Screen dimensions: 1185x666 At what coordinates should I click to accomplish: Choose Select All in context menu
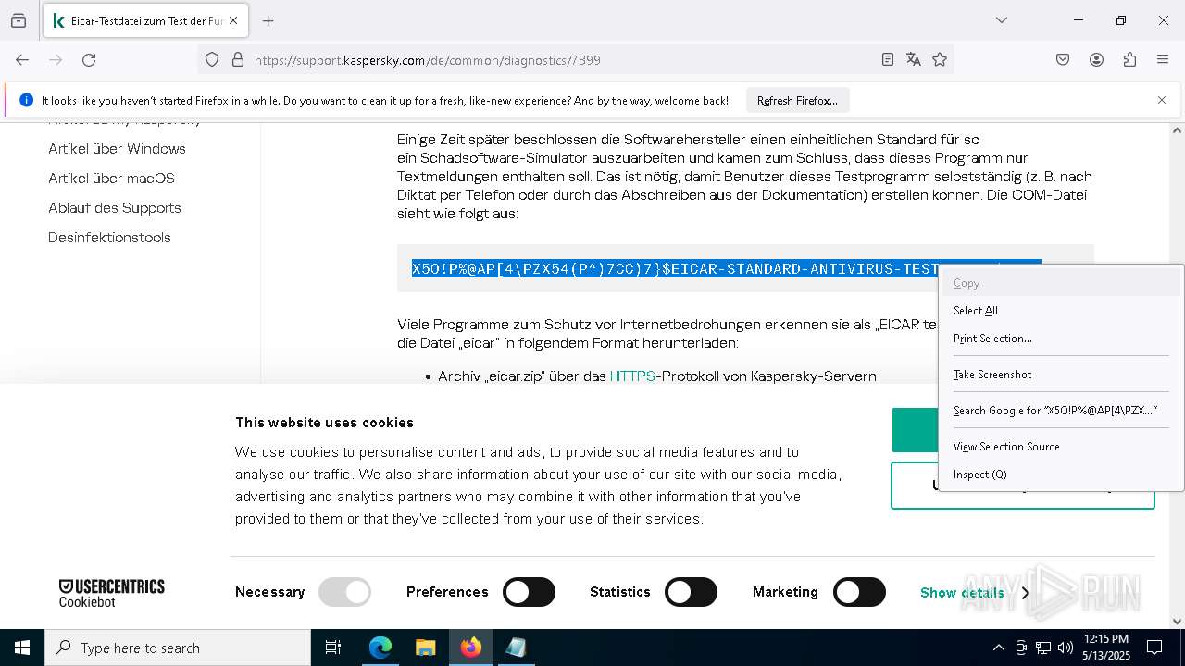(x=1061, y=311)
